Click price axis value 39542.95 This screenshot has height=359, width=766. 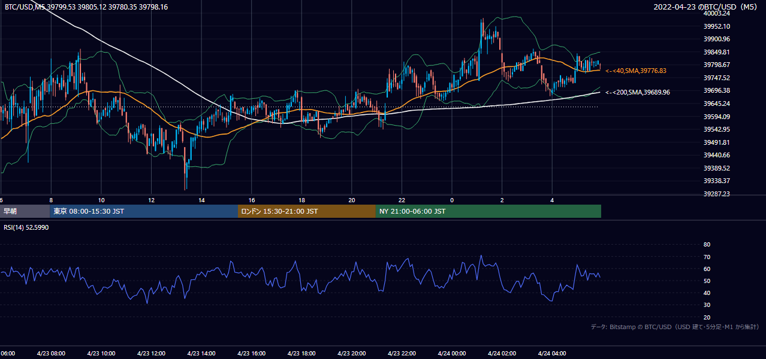point(716,129)
